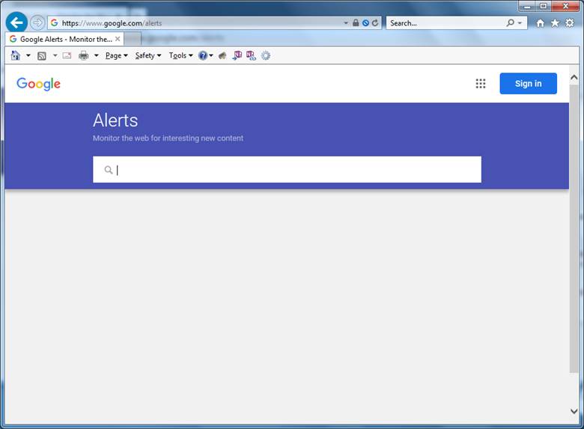Go back with the blue Back arrow
The width and height of the screenshot is (584, 429).
[x=16, y=22]
